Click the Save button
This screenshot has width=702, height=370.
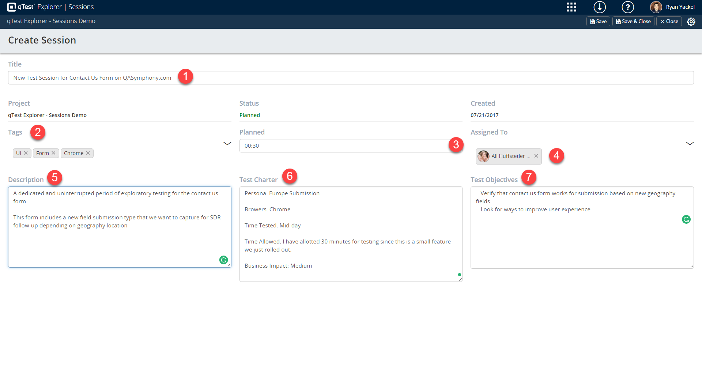pos(598,22)
